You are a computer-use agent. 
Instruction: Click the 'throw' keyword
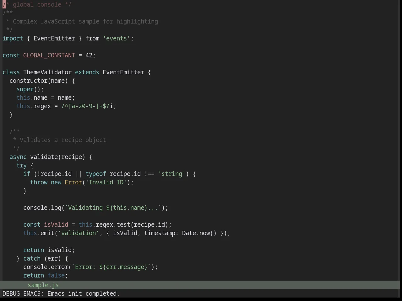click(39, 182)
